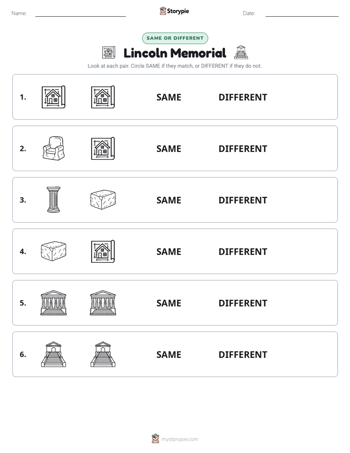Open the mystorypie.com footer link
This screenshot has height=453, width=350.
[179, 439]
